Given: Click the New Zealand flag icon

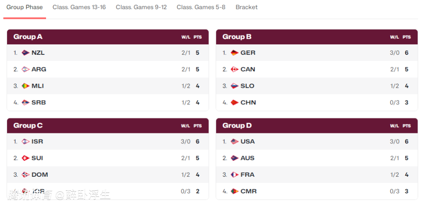Looking at the screenshot, I should [x=25, y=53].
